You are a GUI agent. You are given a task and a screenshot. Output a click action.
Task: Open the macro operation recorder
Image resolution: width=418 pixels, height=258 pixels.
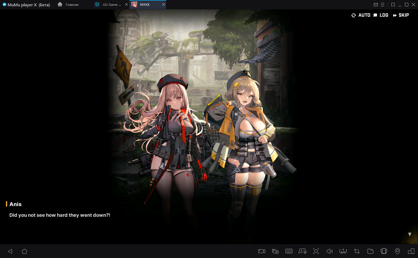tap(275, 251)
